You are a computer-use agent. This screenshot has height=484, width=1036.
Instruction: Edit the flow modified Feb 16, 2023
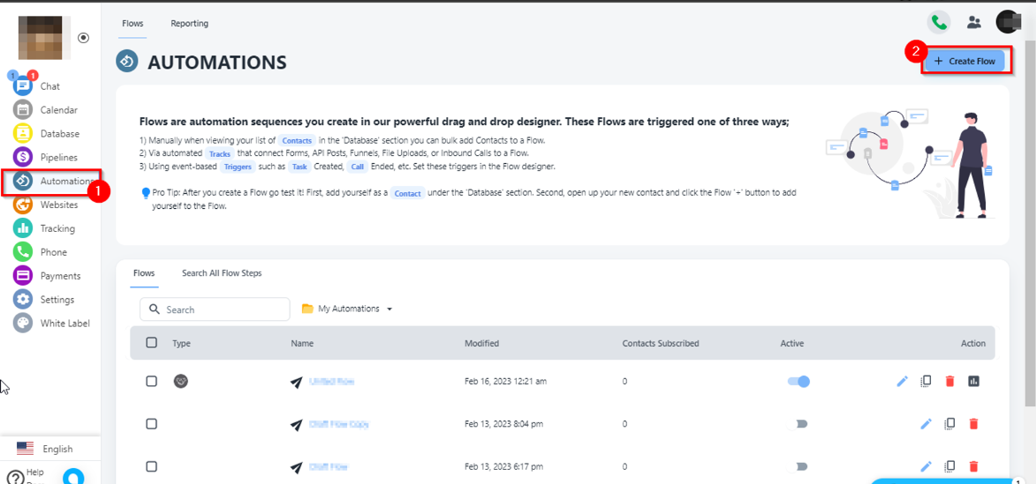(x=902, y=382)
